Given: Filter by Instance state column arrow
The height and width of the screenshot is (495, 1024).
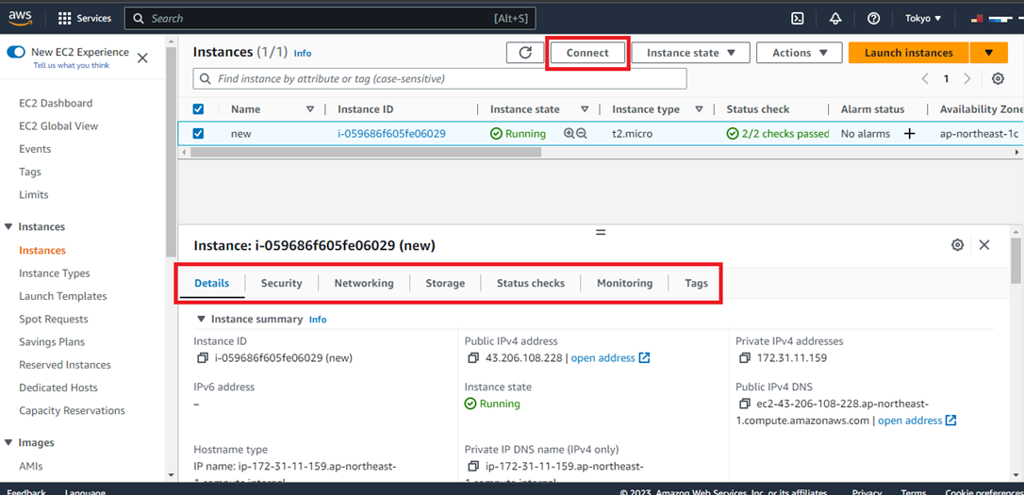Looking at the screenshot, I should [585, 109].
